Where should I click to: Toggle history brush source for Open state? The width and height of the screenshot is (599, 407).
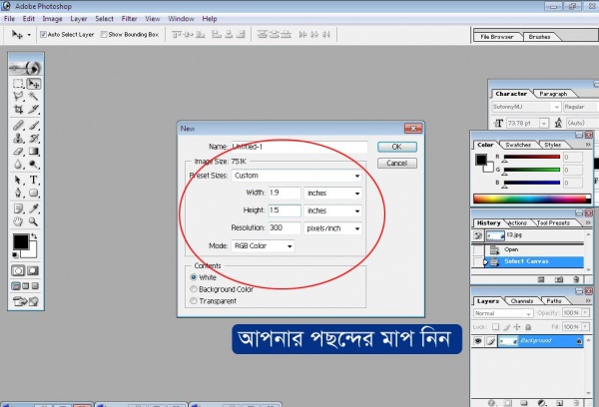pos(478,249)
